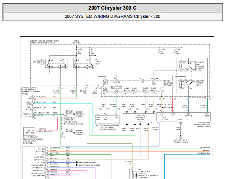Click the 'FRONT CONTROL MODULE' label
The image size is (225, 179).
(x=168, y=83)
